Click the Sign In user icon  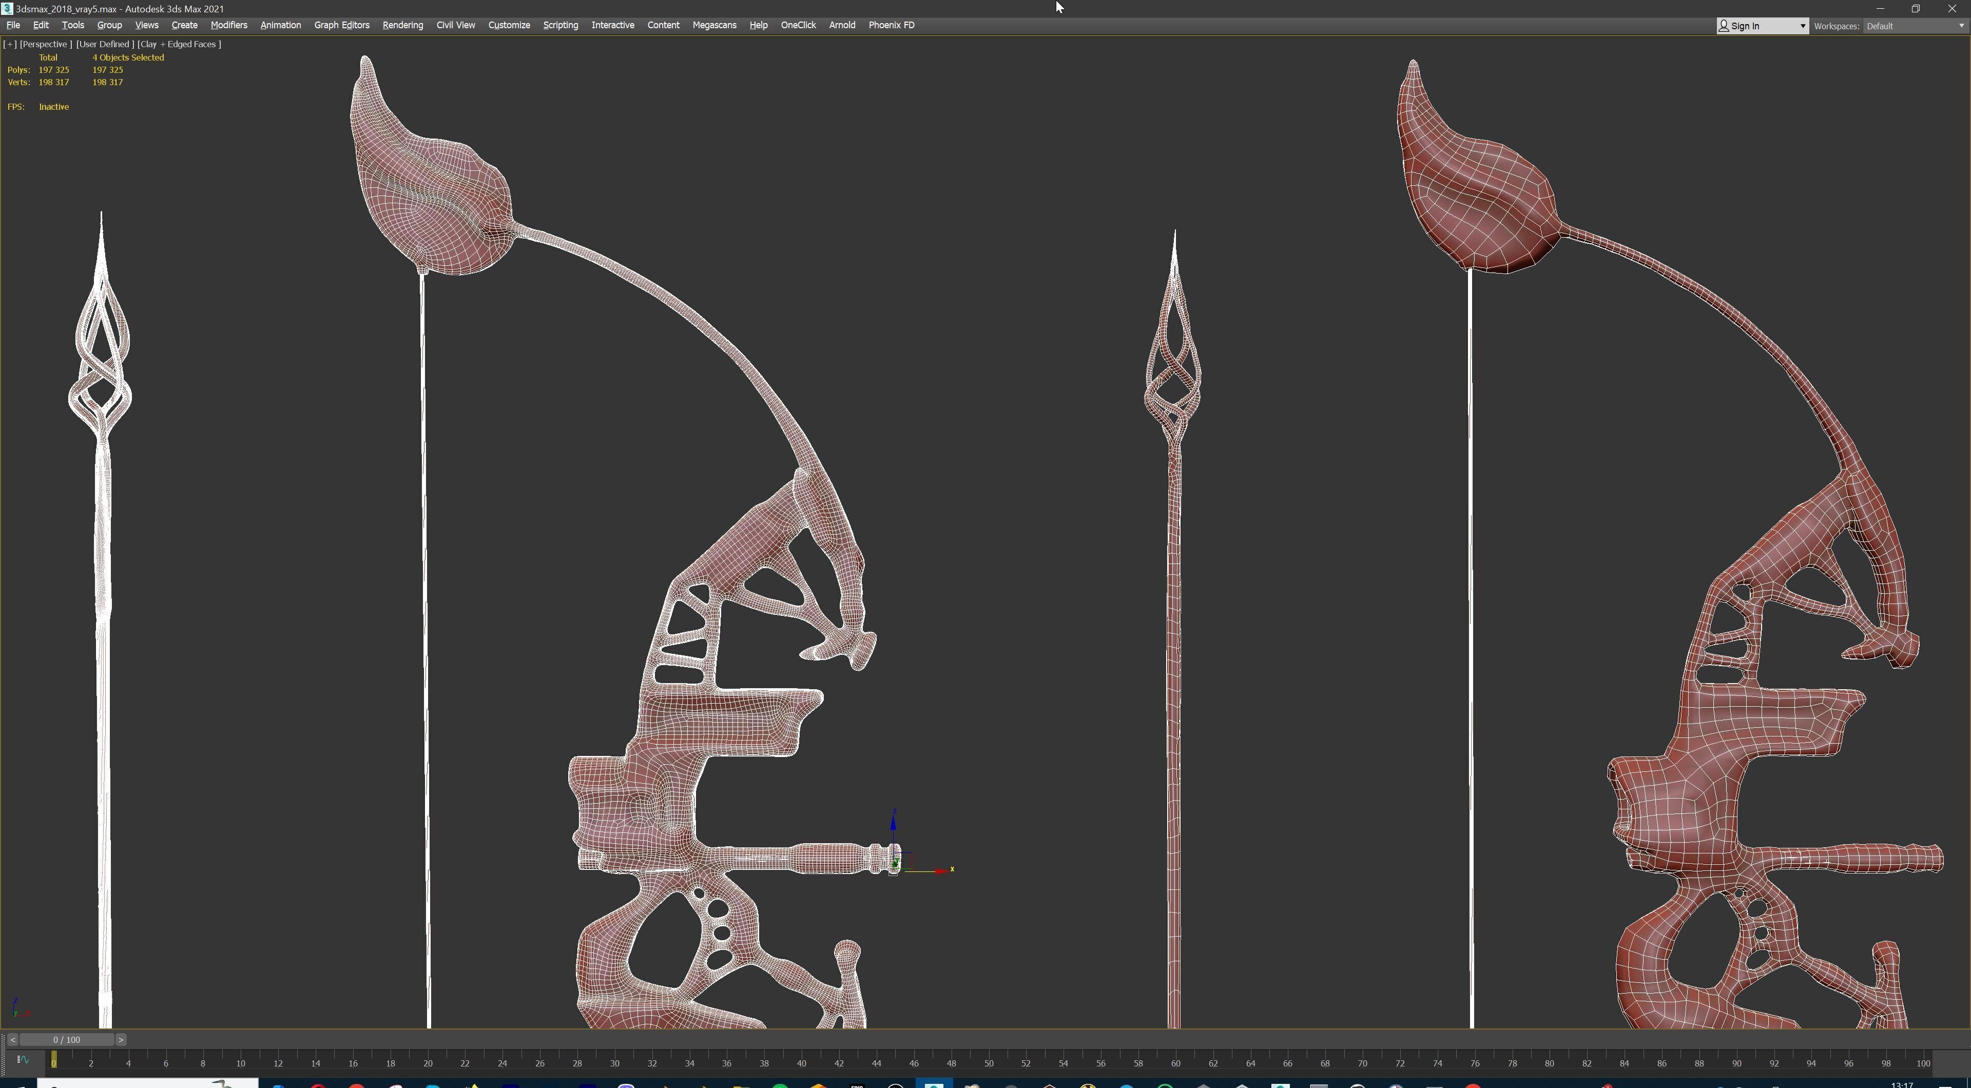[x=1724, y=26]
